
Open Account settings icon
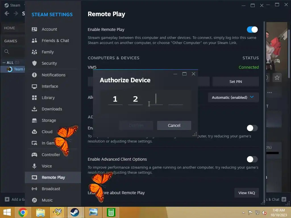point(34,29)
